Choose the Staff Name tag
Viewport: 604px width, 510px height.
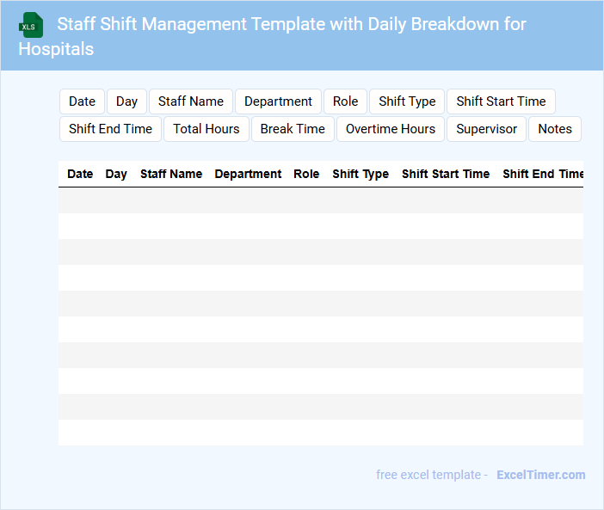(x=191, y=101)
